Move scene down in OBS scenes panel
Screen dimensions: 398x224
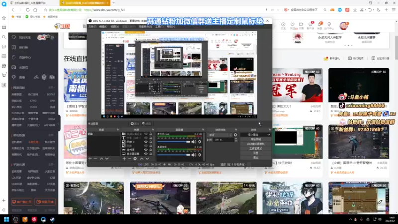click(x=107, y=159)
